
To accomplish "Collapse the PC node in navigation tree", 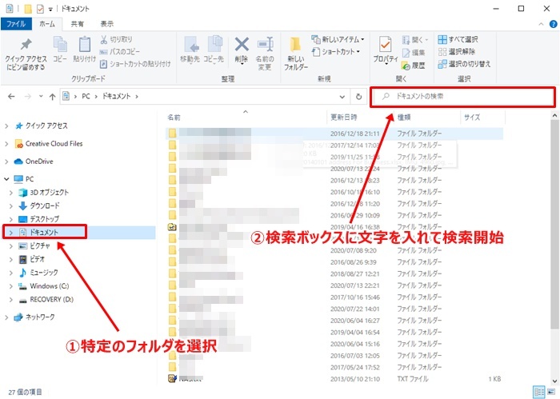I will 8,179.
